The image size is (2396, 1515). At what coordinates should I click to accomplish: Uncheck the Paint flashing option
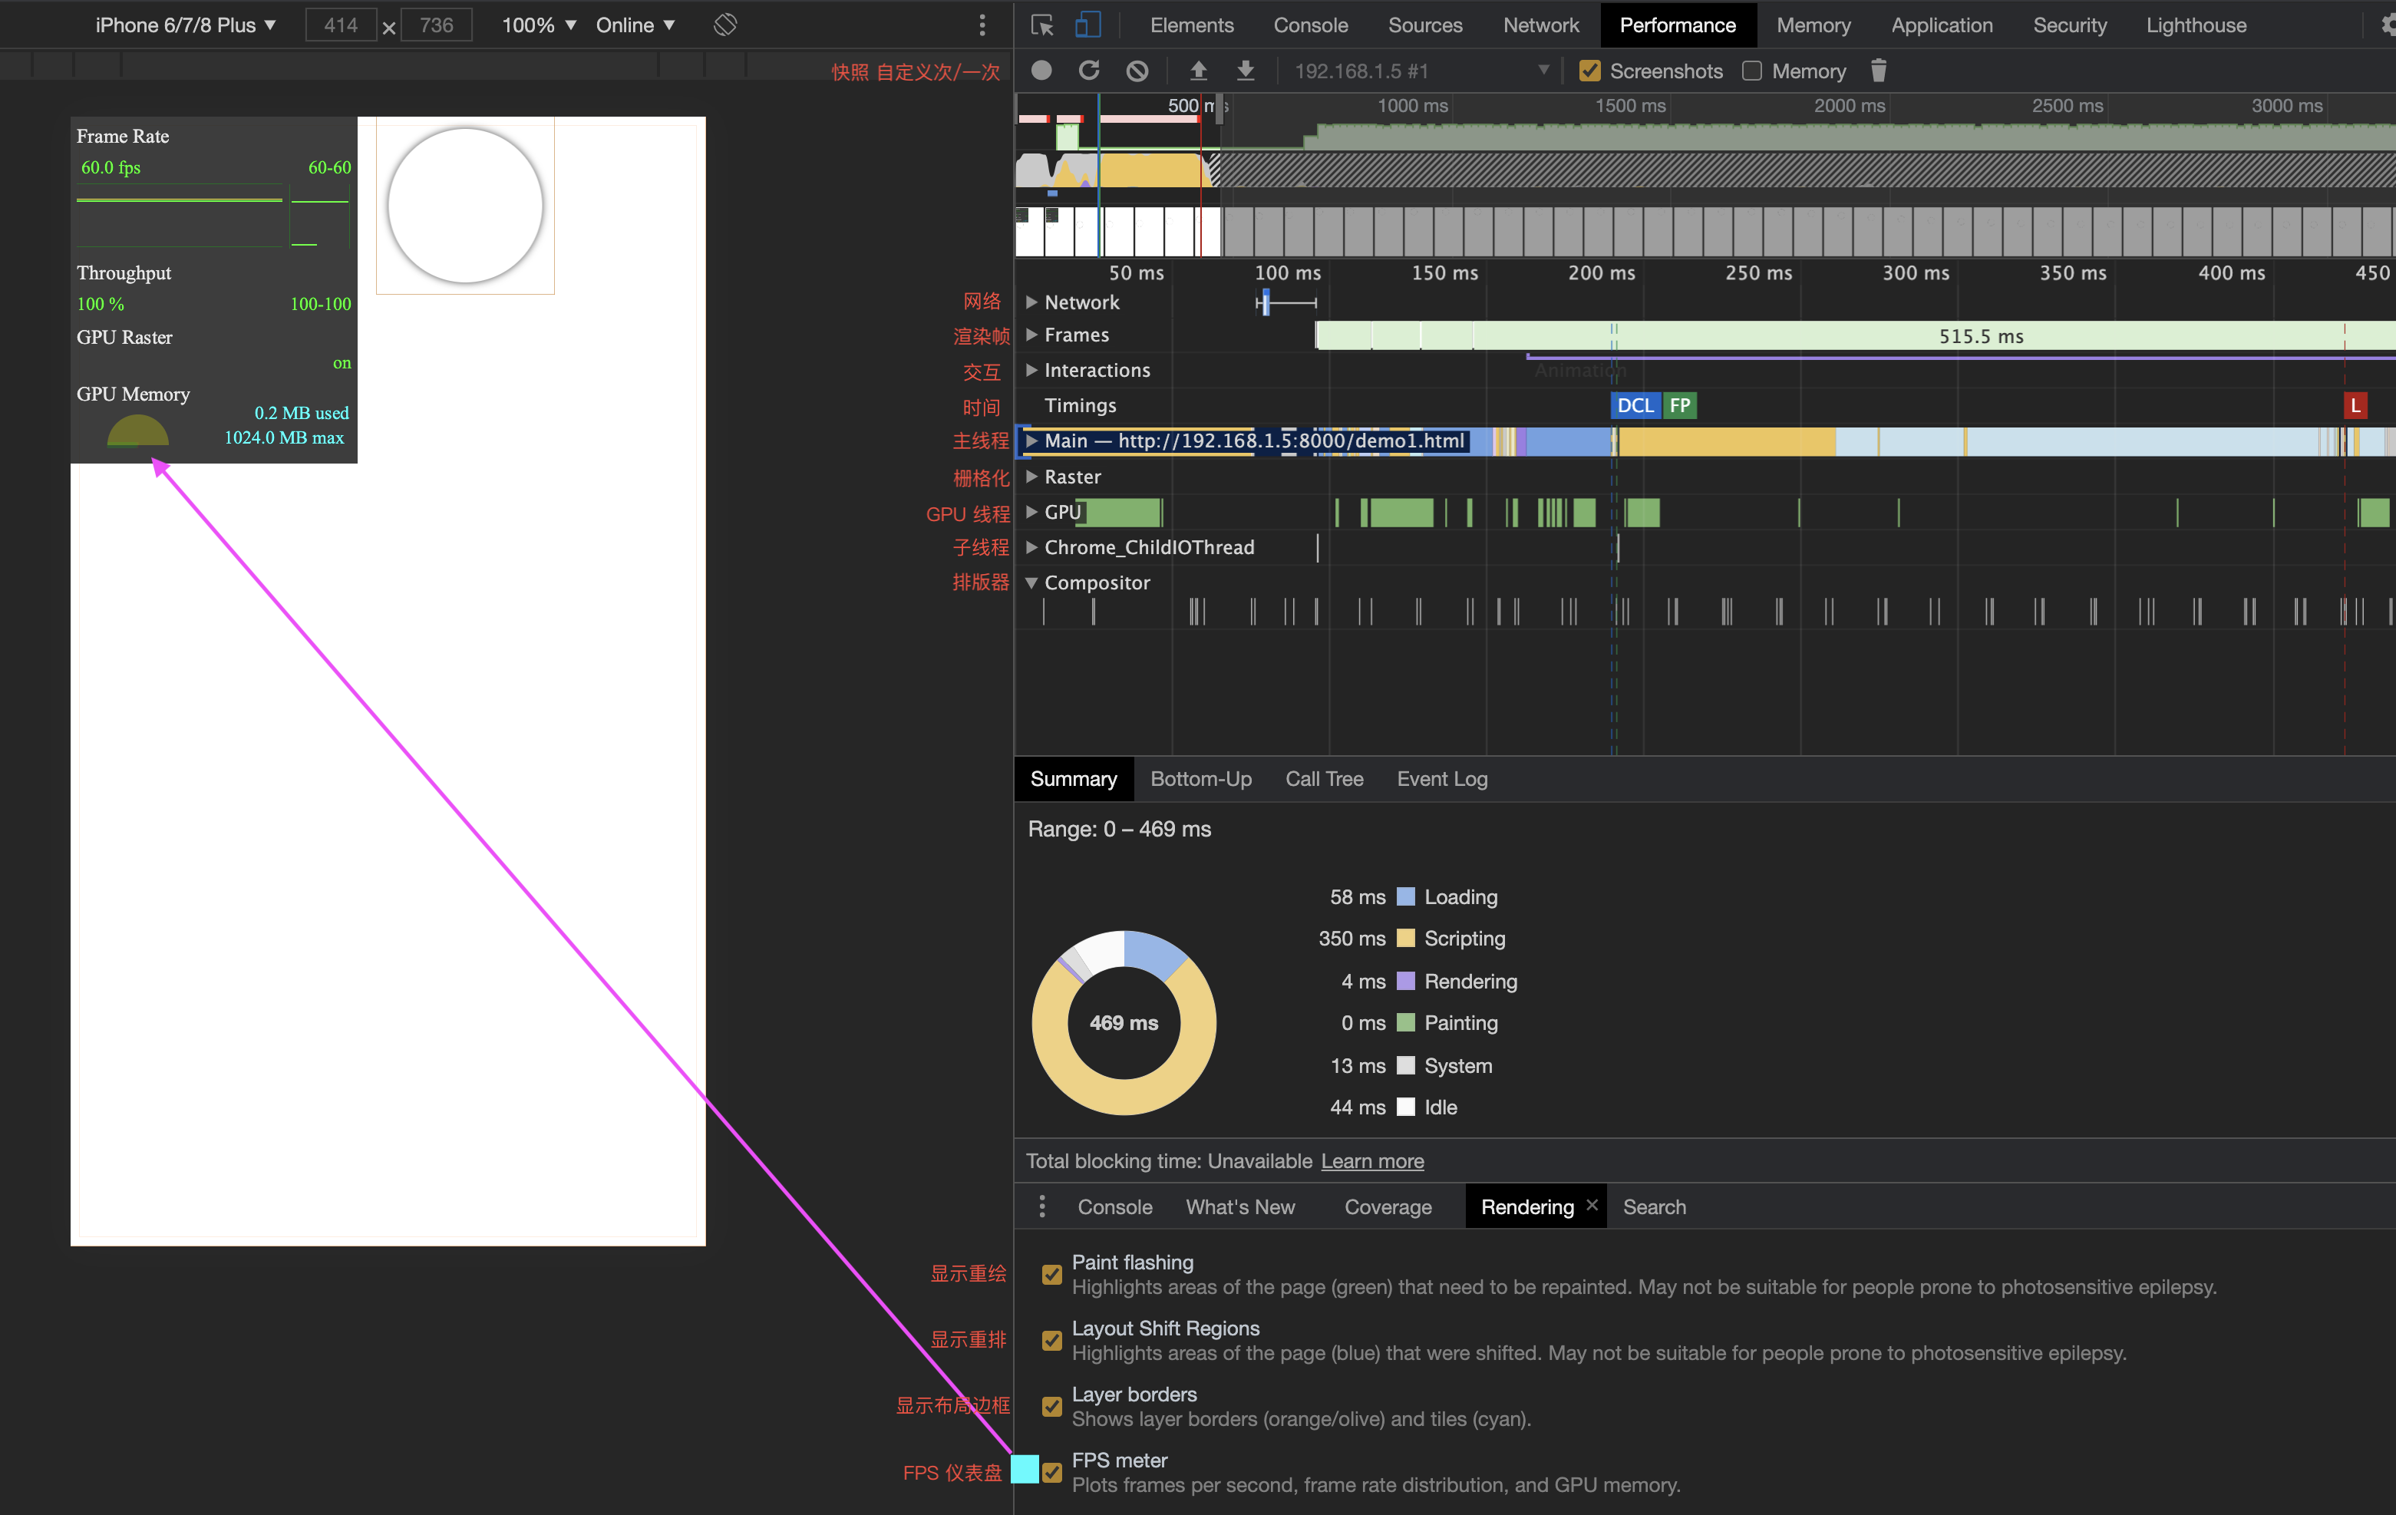[1051, 1274]
